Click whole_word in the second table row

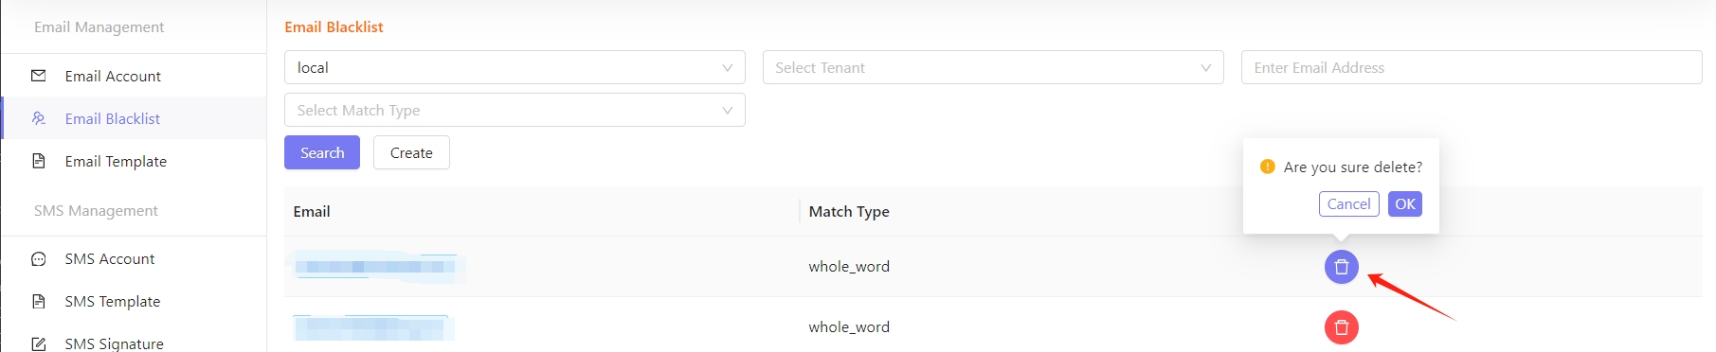click(849, 327)
